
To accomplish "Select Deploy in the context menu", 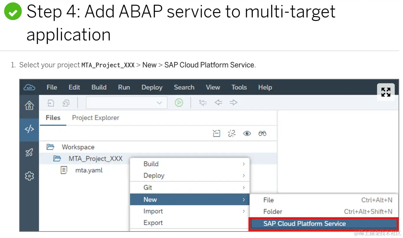I will coord(190,175).
